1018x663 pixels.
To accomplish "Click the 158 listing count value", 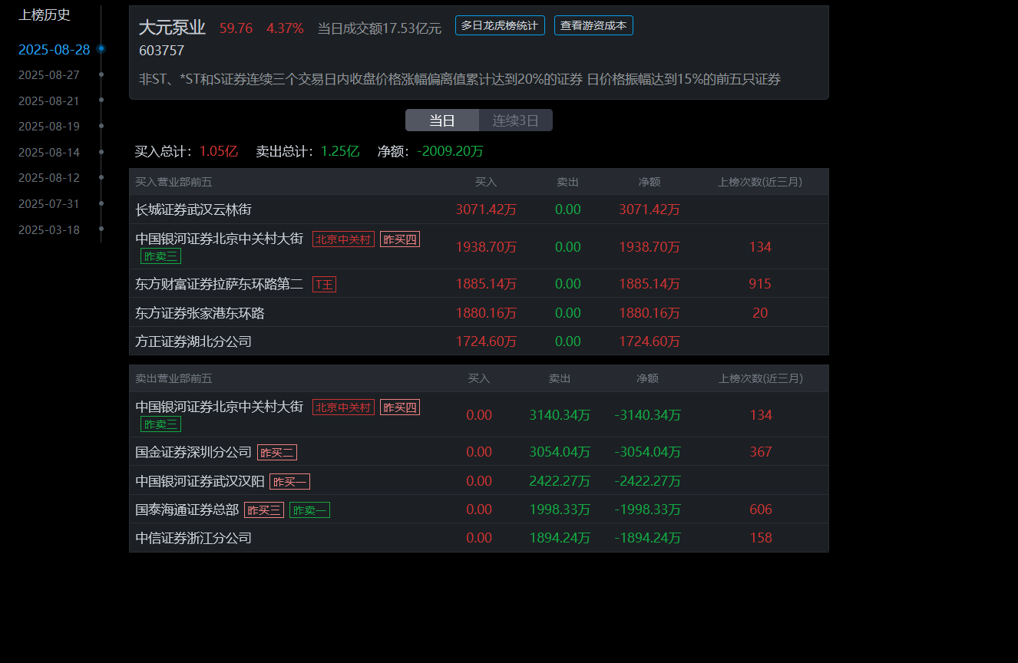I will 760,538.
